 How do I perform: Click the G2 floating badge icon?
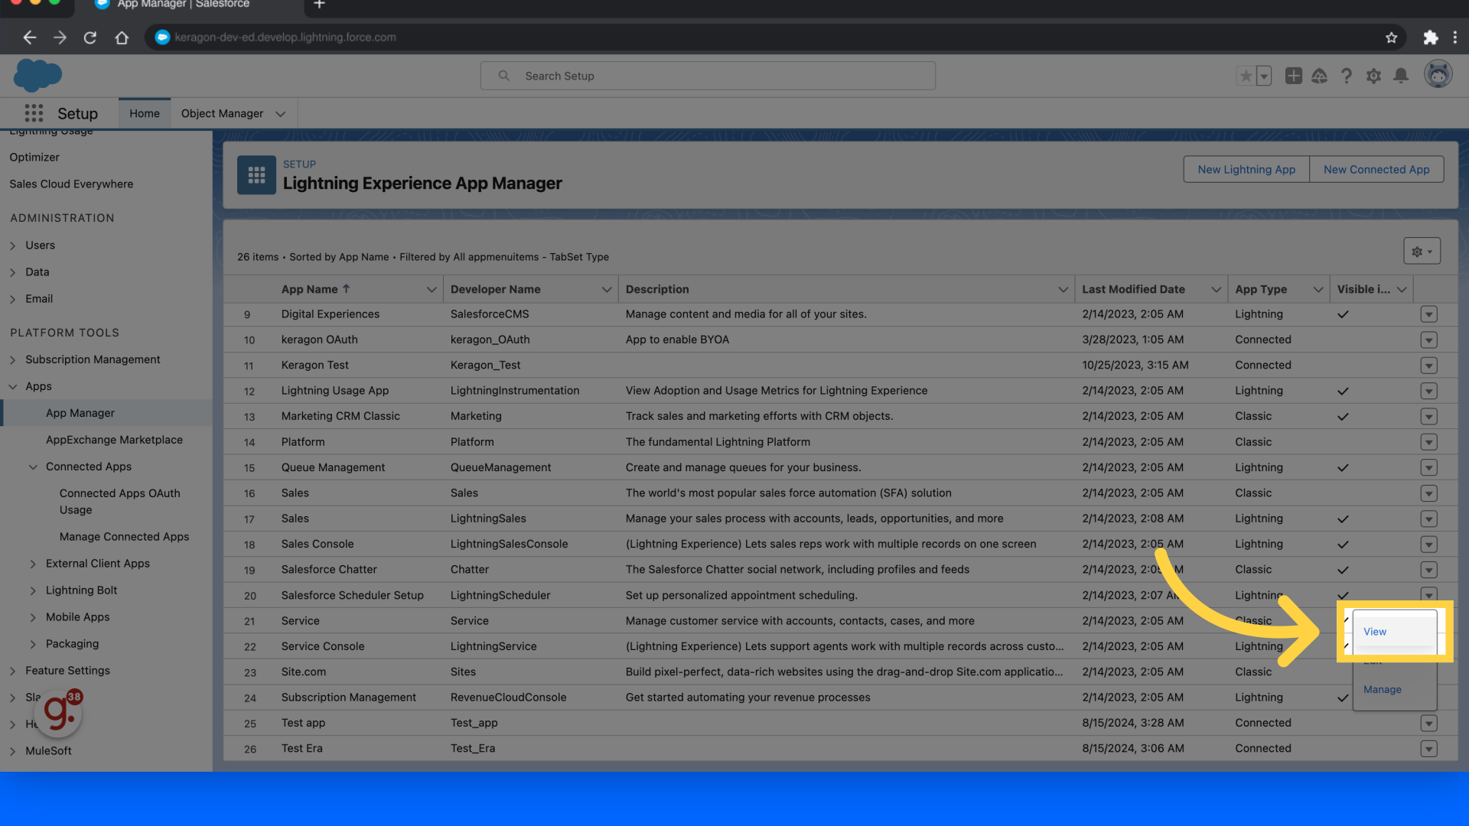[x=59, y=712]
